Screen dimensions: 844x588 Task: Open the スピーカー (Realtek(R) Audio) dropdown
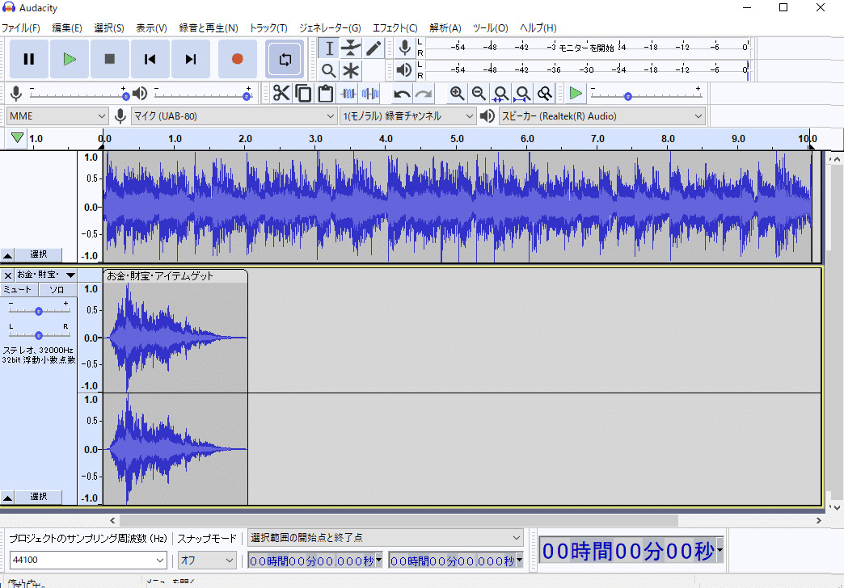pos(601,116)
